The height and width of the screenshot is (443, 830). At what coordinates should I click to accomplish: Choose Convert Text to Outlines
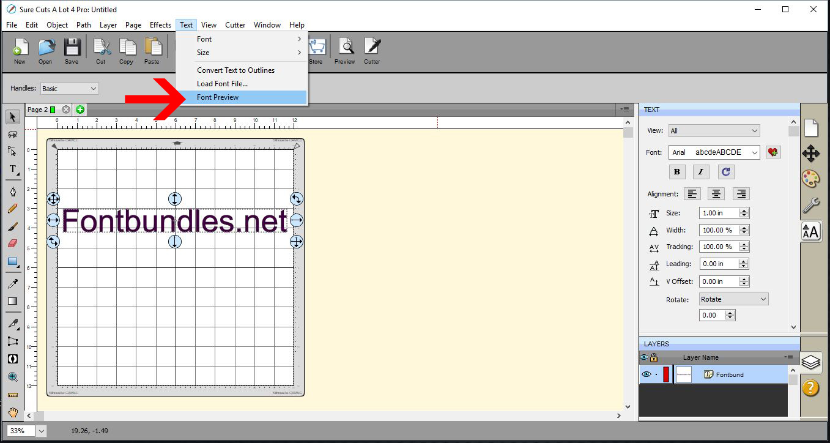point(242,70)
